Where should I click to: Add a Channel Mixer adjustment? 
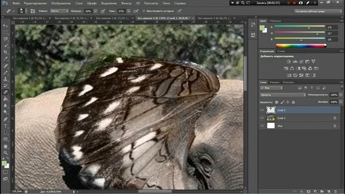tap(310, 68)
